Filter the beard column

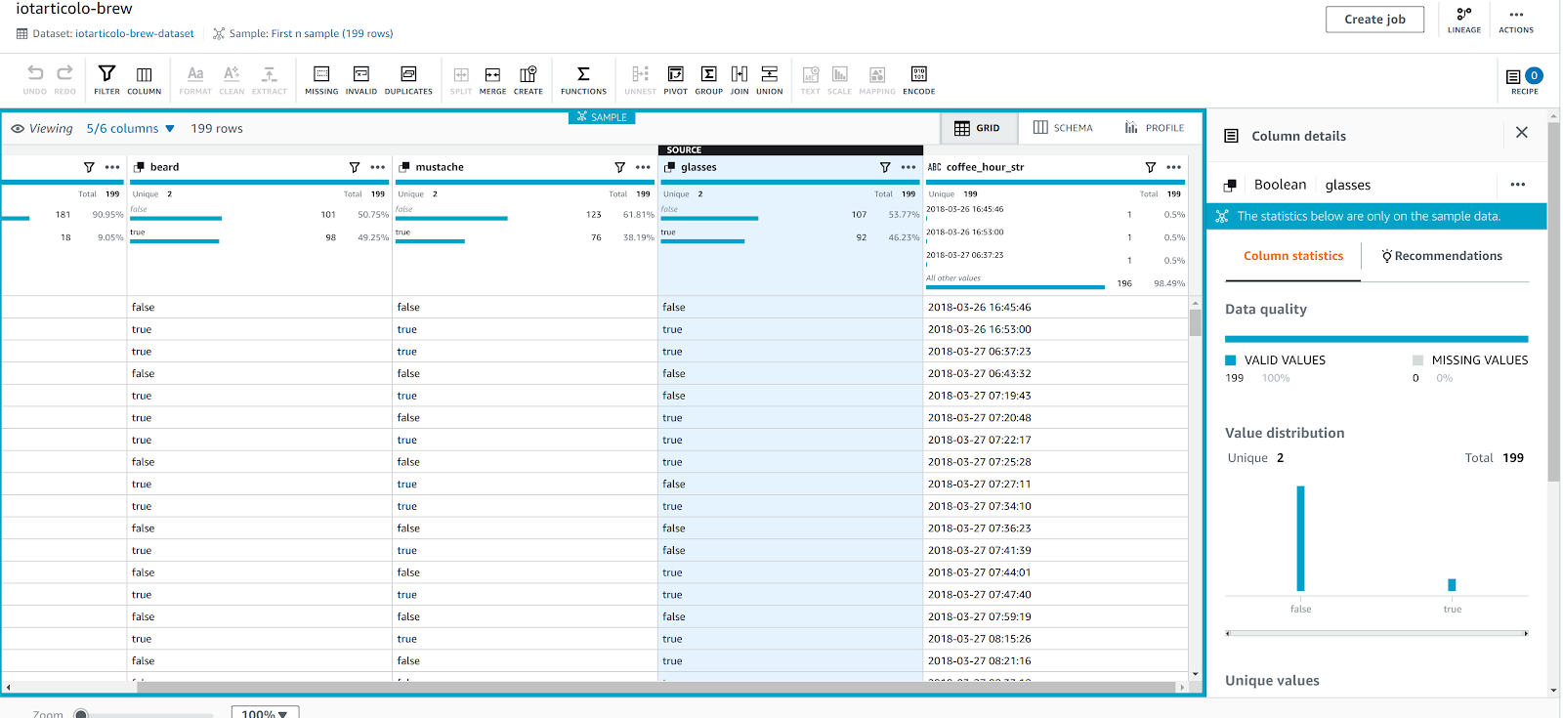tap(355, 167)
